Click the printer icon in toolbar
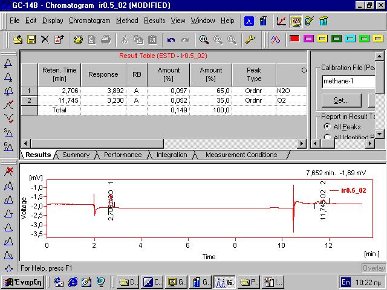This screenshot has height=290, width=387. [x=78, y=39]
